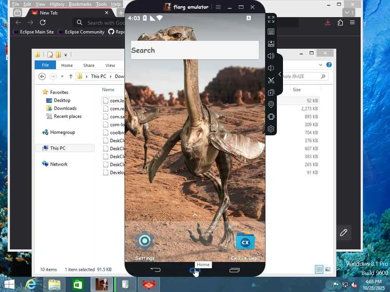Screen dimensions: 390x292
Task: Open Eclipse Main Site bookmark
Action: [x=34, y=32]
